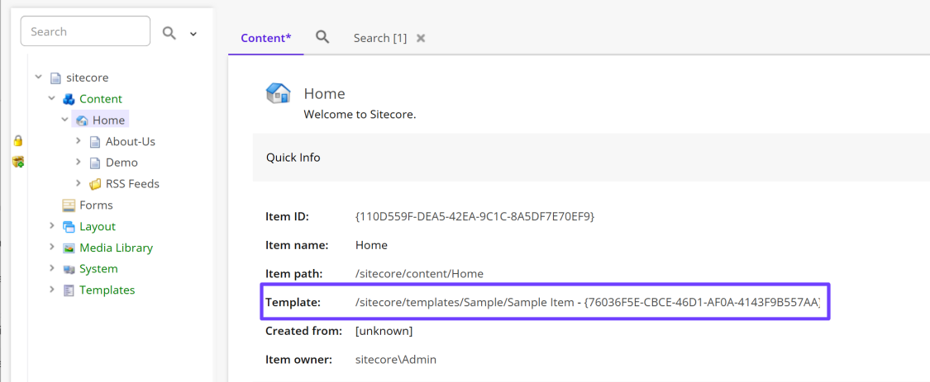
Task: Collapse the sitecore root node
Action: coord(39,77)
